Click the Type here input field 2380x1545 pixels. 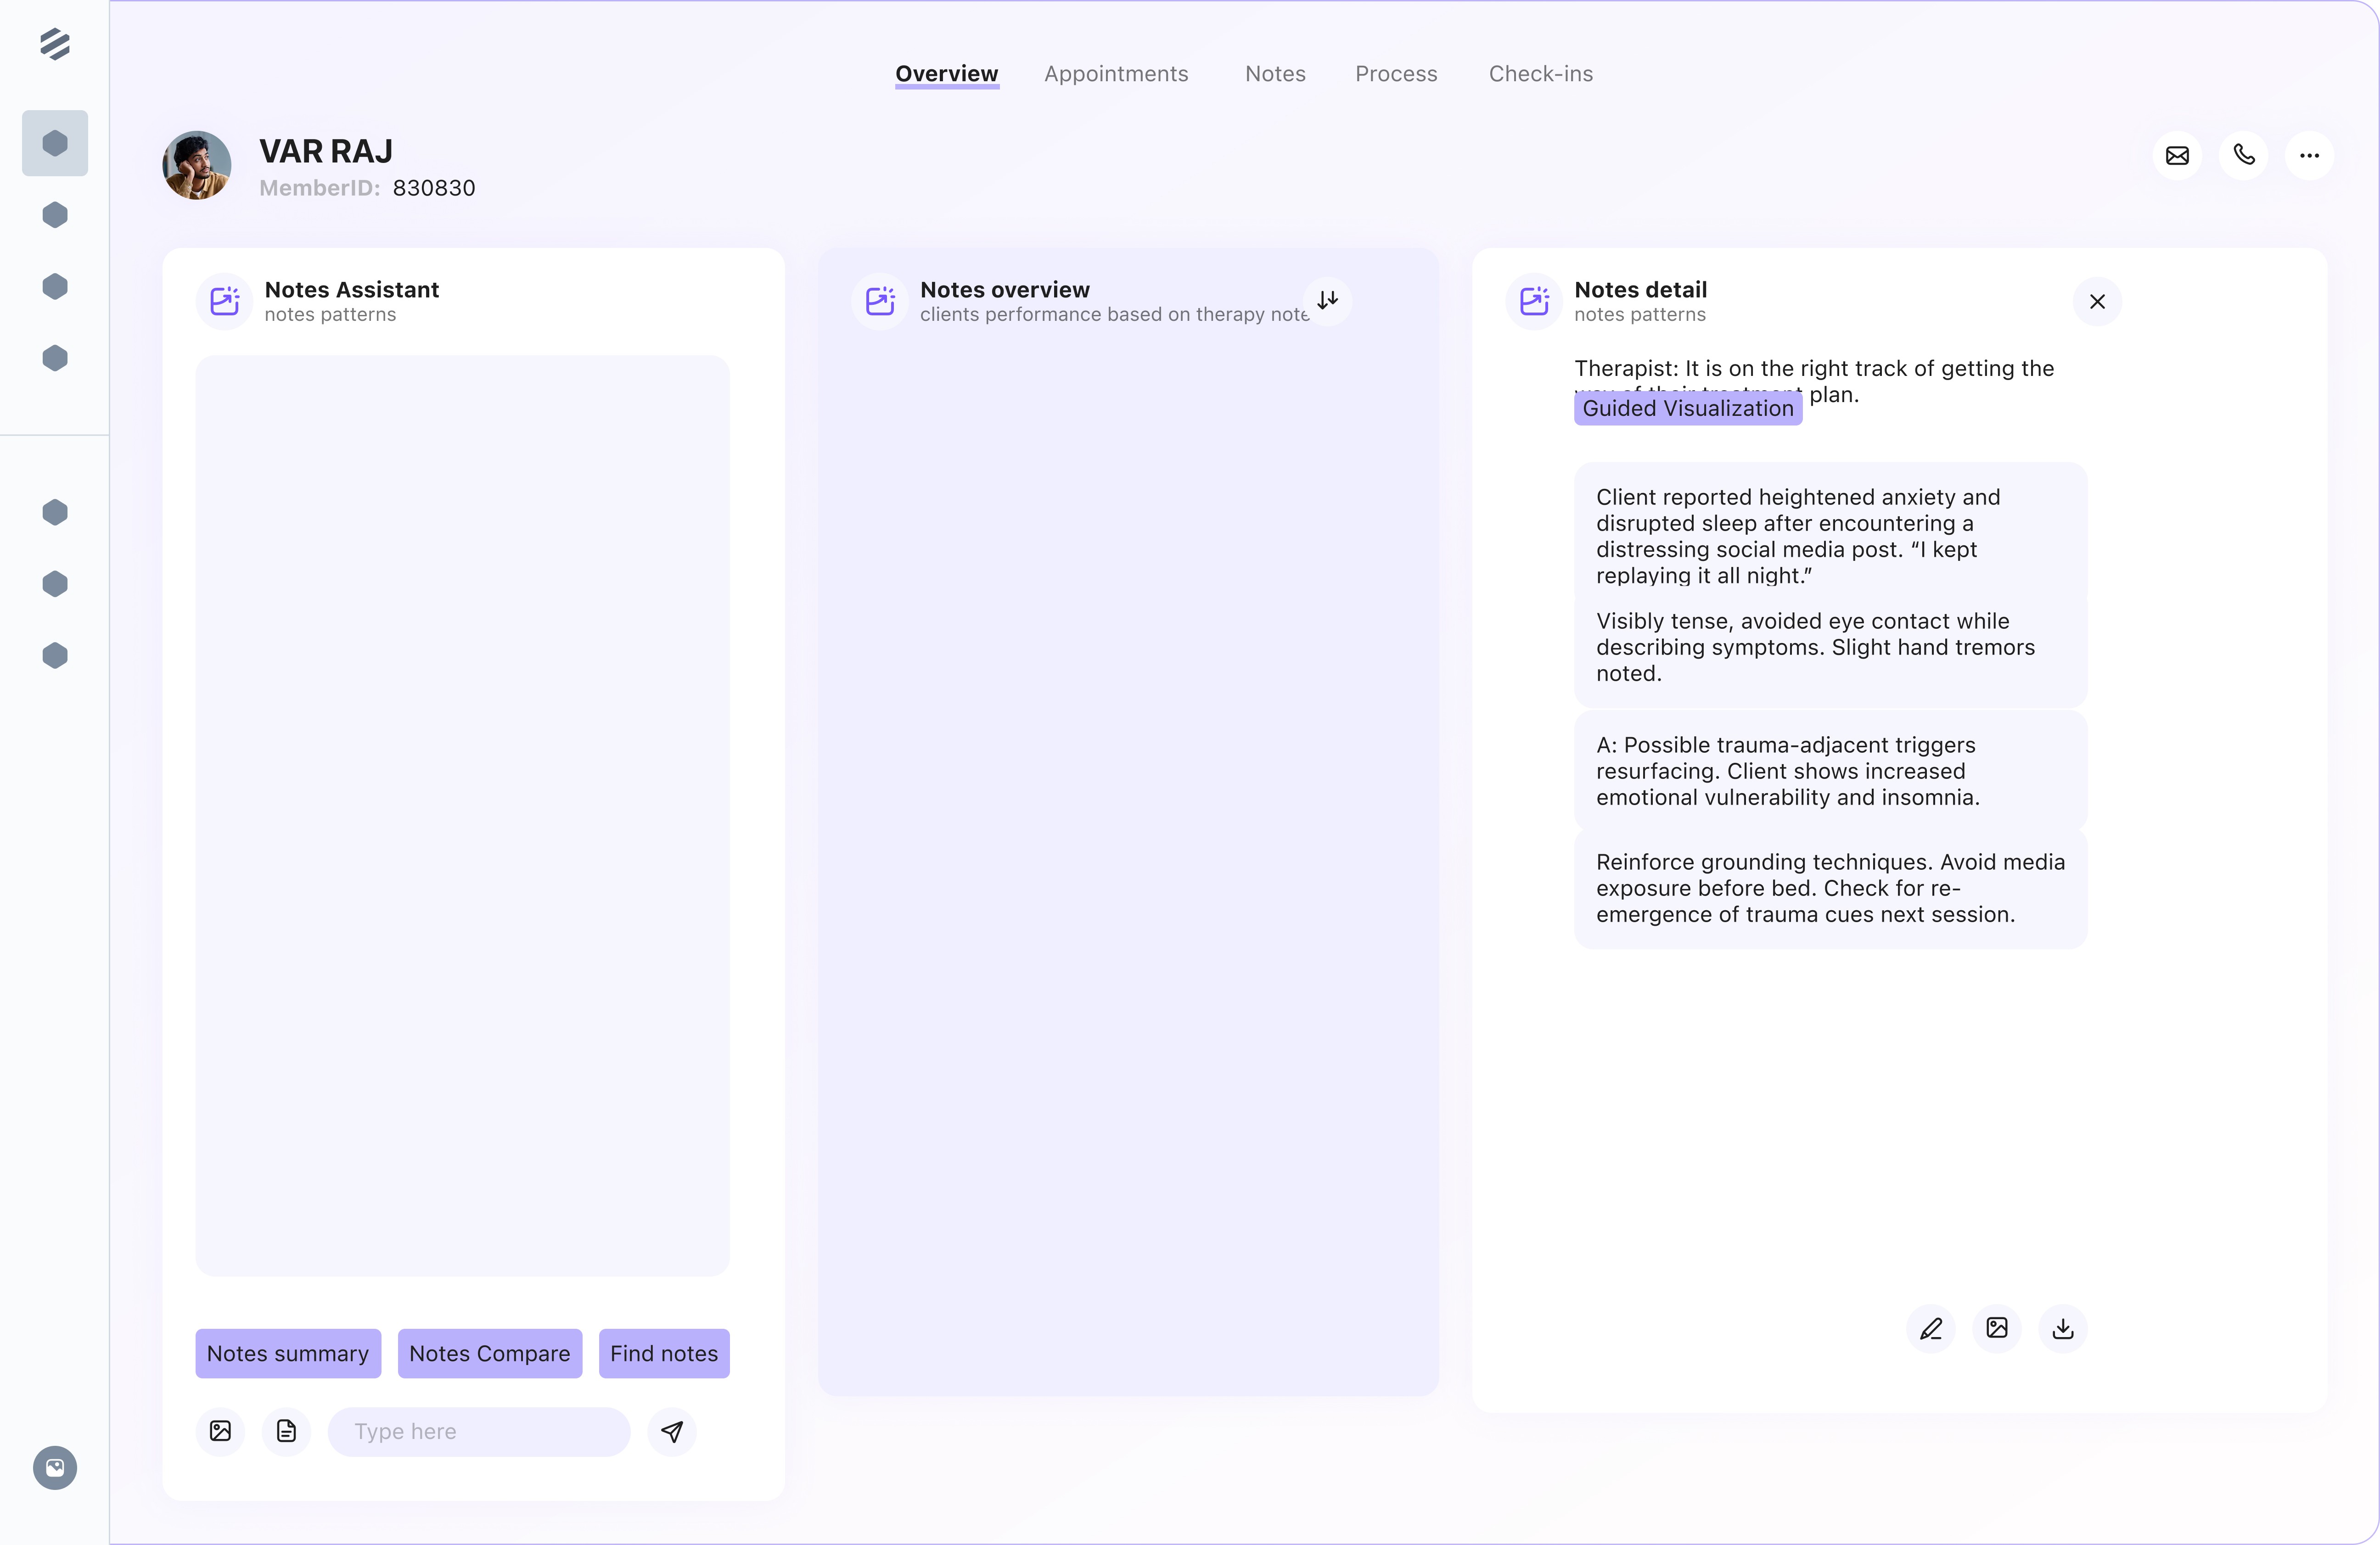479,1432
